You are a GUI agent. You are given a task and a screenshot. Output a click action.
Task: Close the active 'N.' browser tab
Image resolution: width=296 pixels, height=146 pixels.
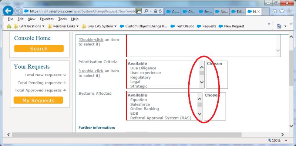click(259, 11)
